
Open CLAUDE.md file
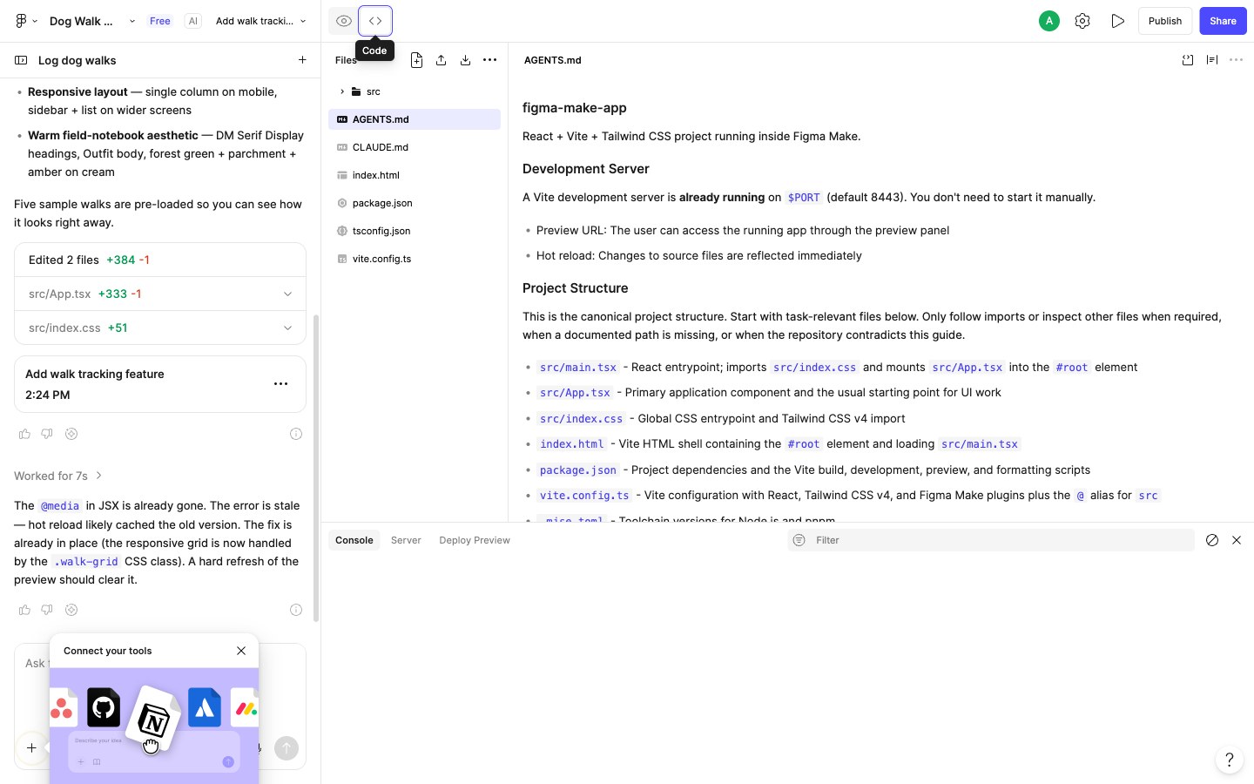tap(415, 147)
